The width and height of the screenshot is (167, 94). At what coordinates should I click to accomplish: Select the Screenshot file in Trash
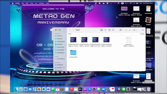[128, 42]
